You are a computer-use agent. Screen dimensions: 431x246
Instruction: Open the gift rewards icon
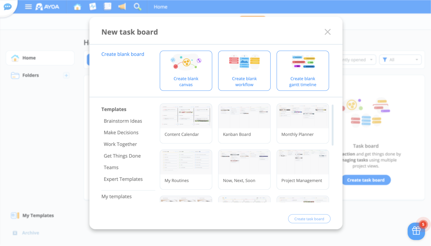(416, 231)
